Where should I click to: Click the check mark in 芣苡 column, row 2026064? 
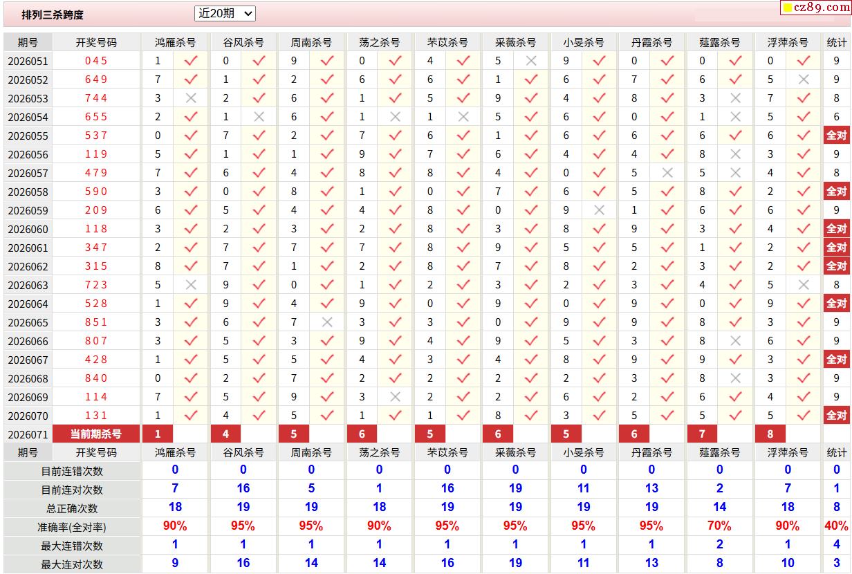(463, 304)
